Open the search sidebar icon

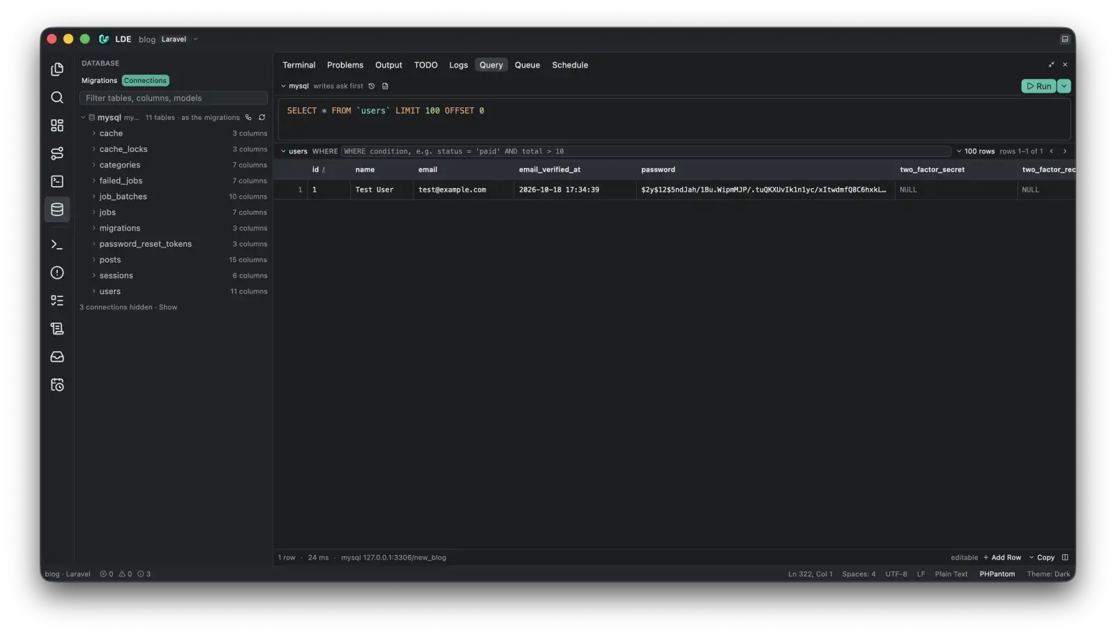57,98
